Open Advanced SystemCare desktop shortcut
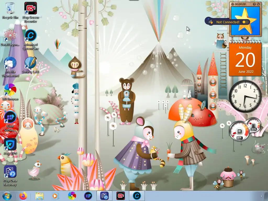268x201 pixels. click(x=31, y=40)
